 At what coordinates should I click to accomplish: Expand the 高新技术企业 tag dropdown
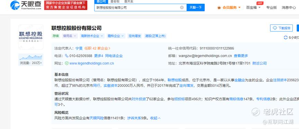pyautogui.click(x=92, y=36)
